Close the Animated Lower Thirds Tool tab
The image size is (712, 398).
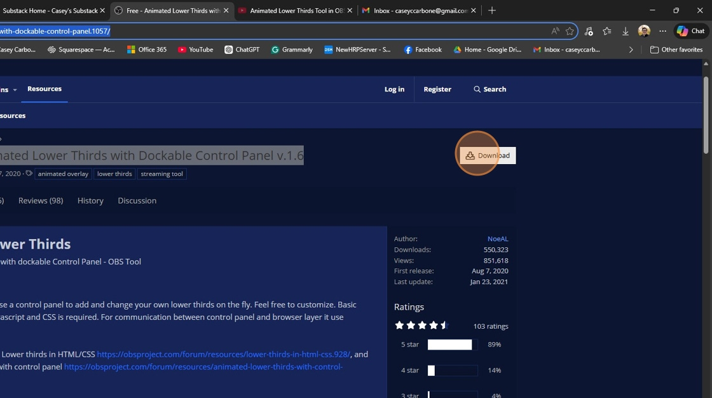(350, 10)
